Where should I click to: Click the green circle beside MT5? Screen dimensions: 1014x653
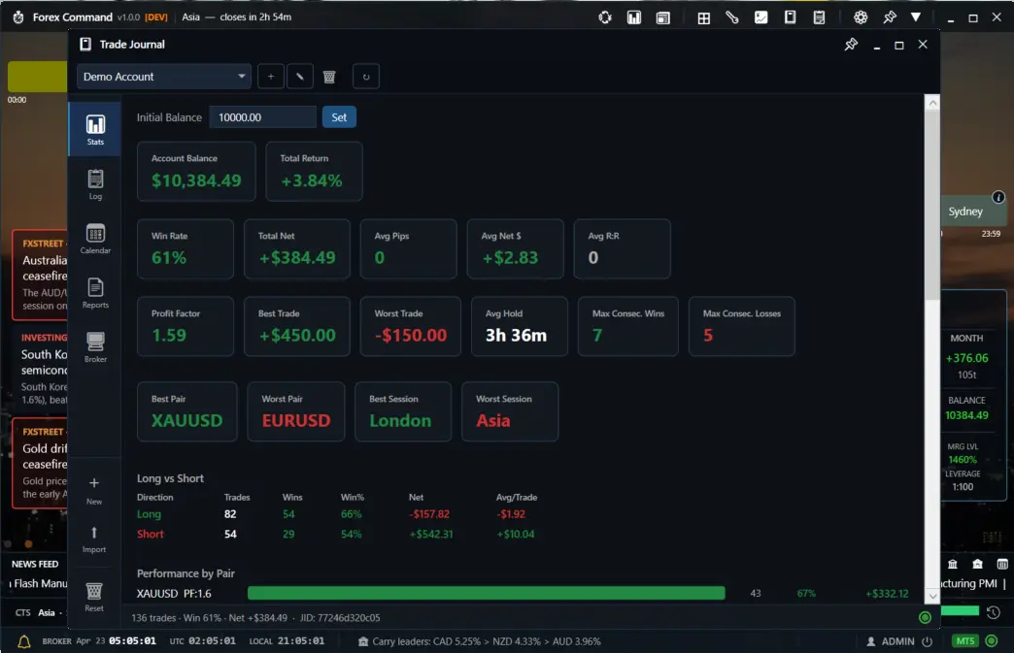point(992,641)
